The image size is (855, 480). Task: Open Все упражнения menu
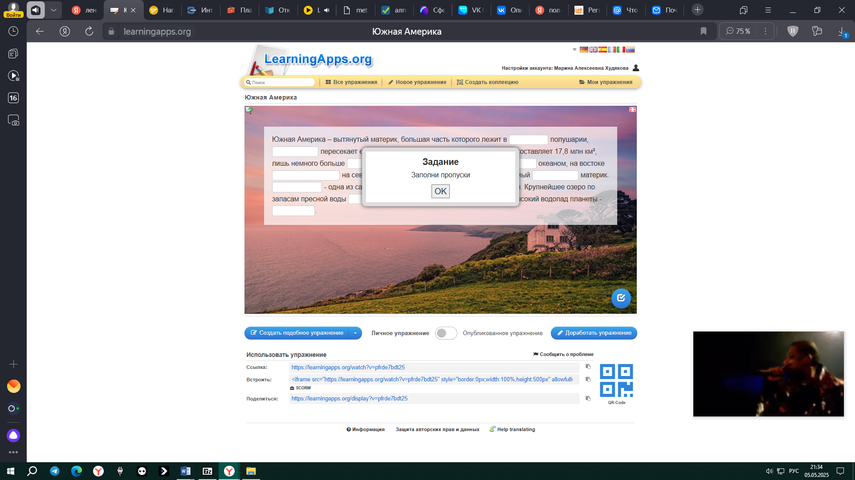pos(351,82)
